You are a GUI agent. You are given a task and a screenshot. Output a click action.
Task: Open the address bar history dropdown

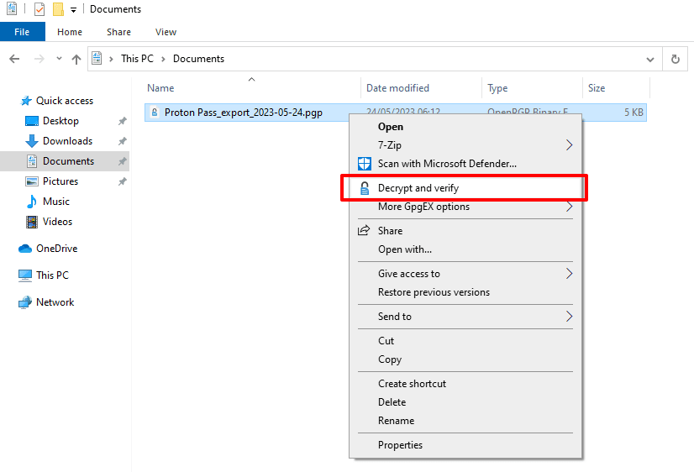[x=650, y=60]
